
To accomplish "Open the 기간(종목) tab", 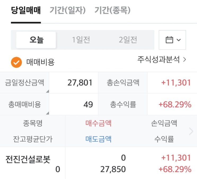I will 112,11.
